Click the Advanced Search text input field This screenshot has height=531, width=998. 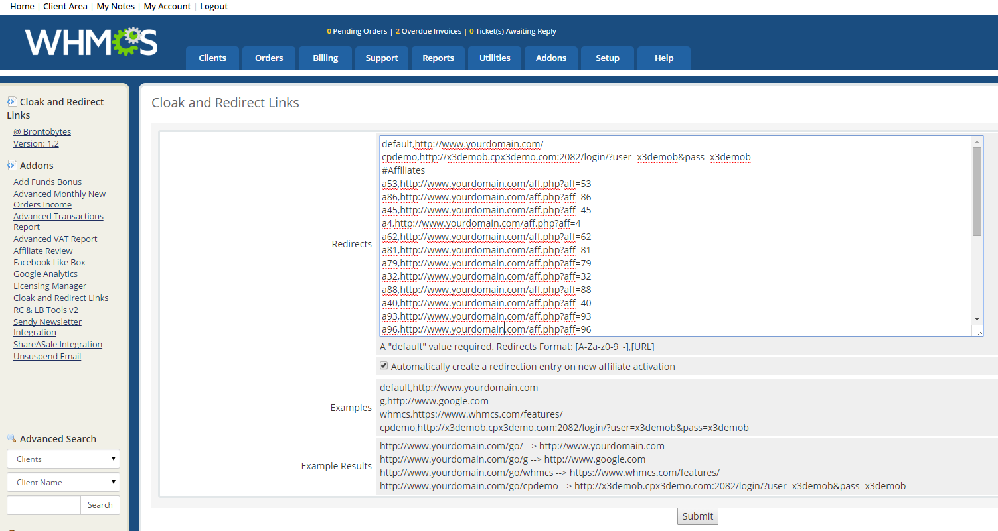[x=44, y=505]
